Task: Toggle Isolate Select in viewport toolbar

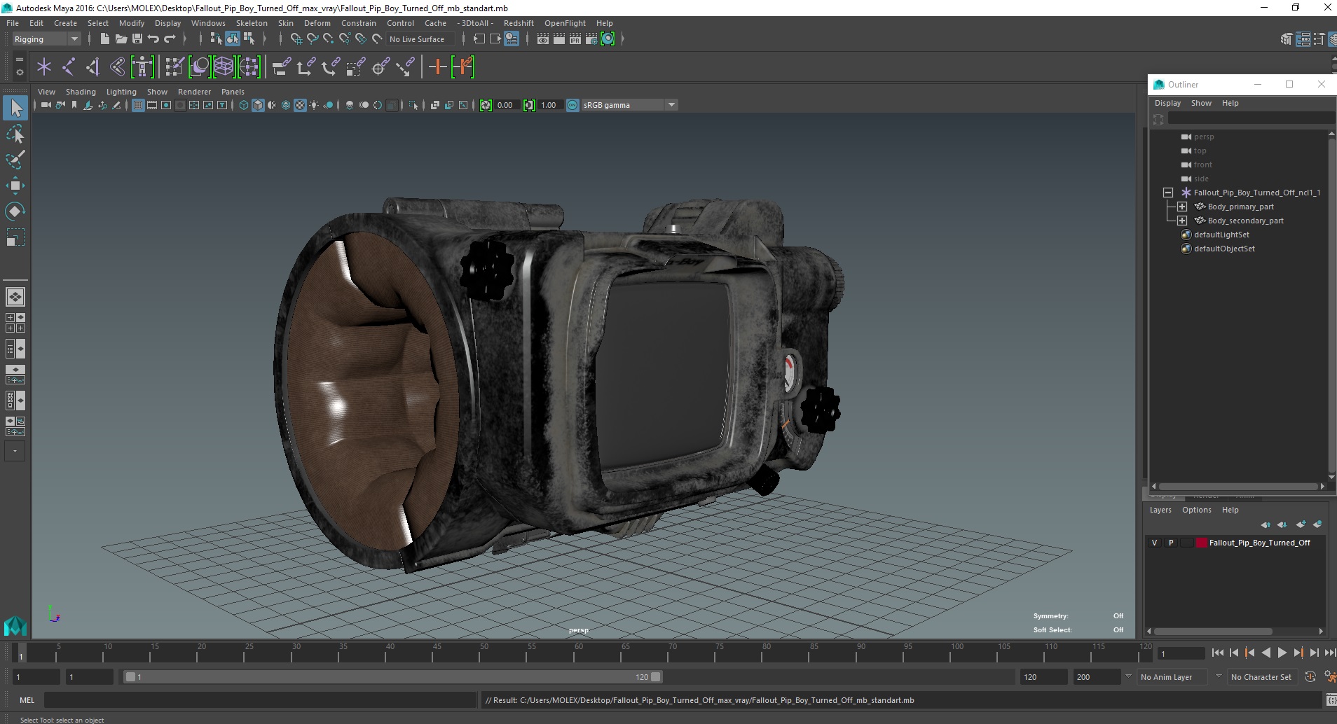Action: [x=413, y=105]
